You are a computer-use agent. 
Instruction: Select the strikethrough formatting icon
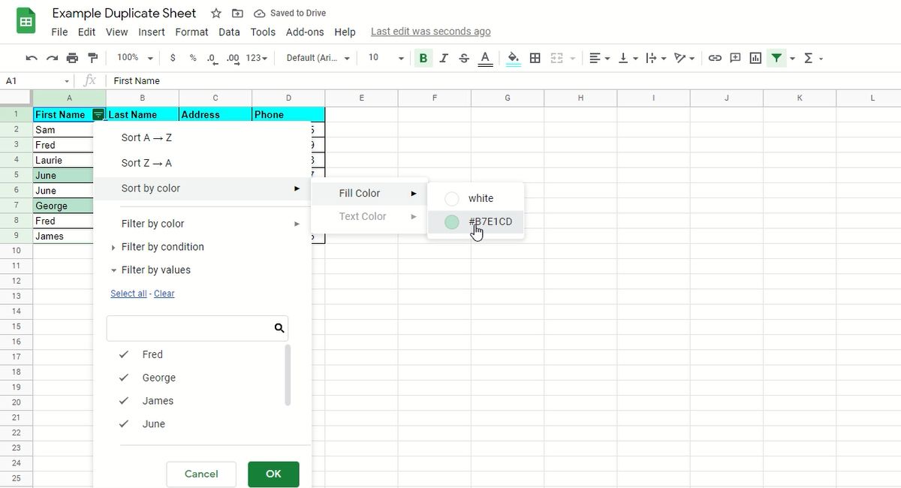[464, 57]
